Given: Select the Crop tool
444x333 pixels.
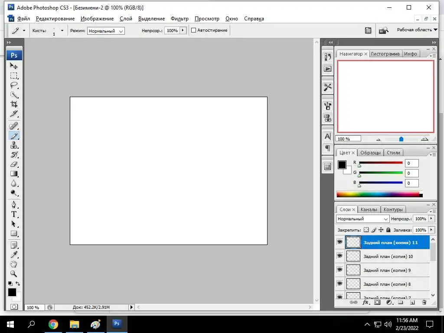Looking at the screenshot, I should point(14,104).
